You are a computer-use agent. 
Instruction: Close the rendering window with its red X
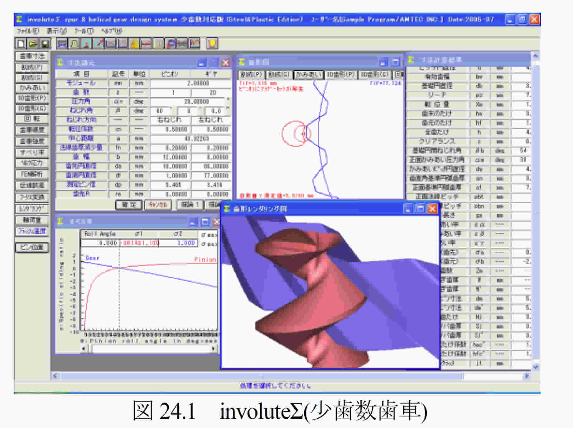432,209
